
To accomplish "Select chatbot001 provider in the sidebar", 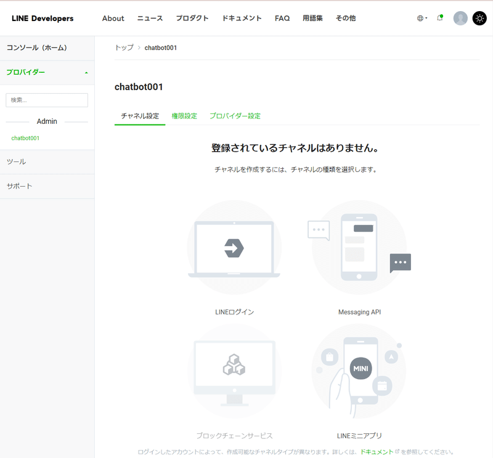I will tap(25, 138).
